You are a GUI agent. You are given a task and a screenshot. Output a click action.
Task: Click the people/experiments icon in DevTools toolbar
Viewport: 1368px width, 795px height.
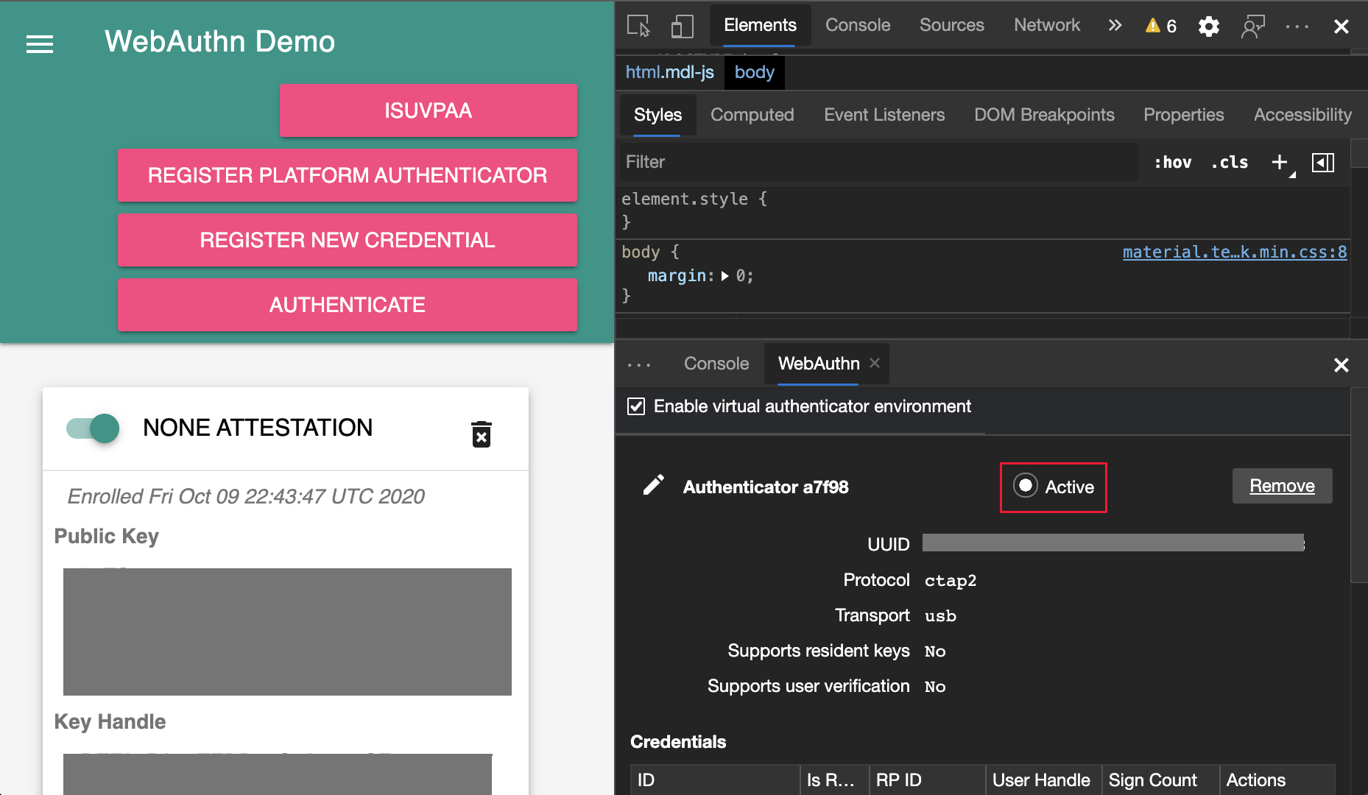point(1252,25)
